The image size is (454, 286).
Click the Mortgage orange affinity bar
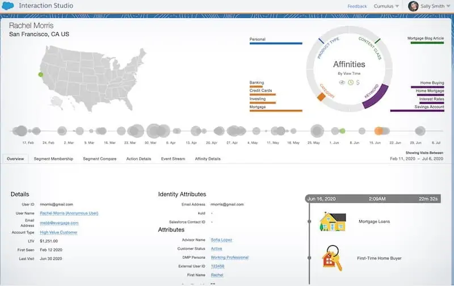[276, 111]
